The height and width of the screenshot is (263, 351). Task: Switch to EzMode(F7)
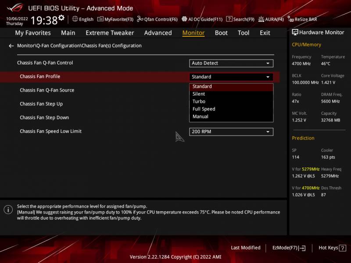(x=289, y=248)
